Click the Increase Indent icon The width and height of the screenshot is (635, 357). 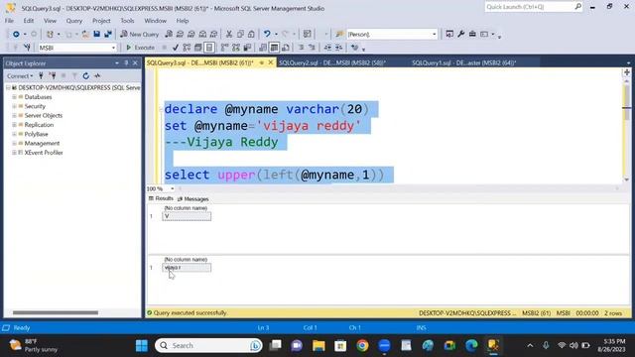click(x=339, y=48)
